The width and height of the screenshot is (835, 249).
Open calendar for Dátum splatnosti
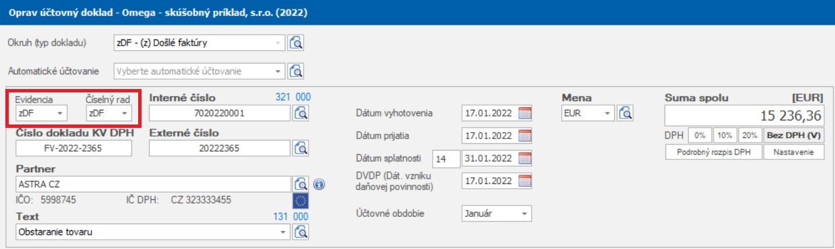[524, 159]
